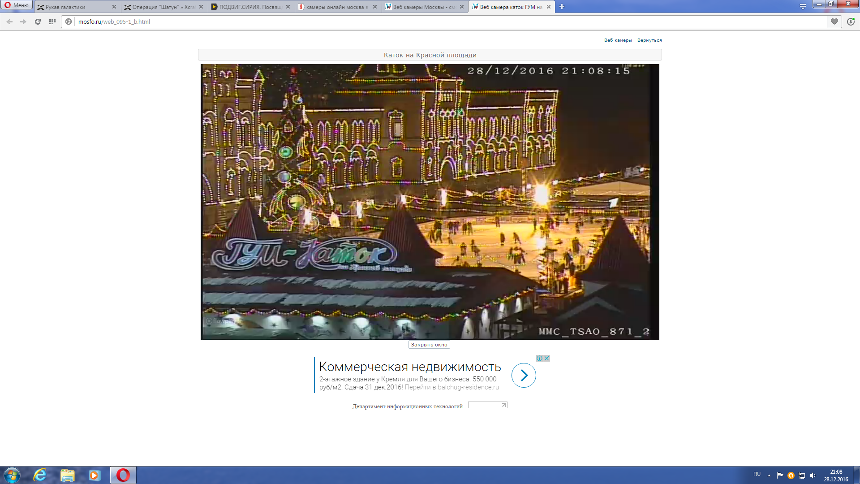Close the камеры онлайн москва tab

[375, 7]
